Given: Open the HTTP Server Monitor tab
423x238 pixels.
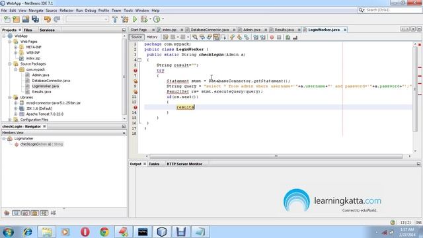Looking at the screenshot, I should coord(184,164).
